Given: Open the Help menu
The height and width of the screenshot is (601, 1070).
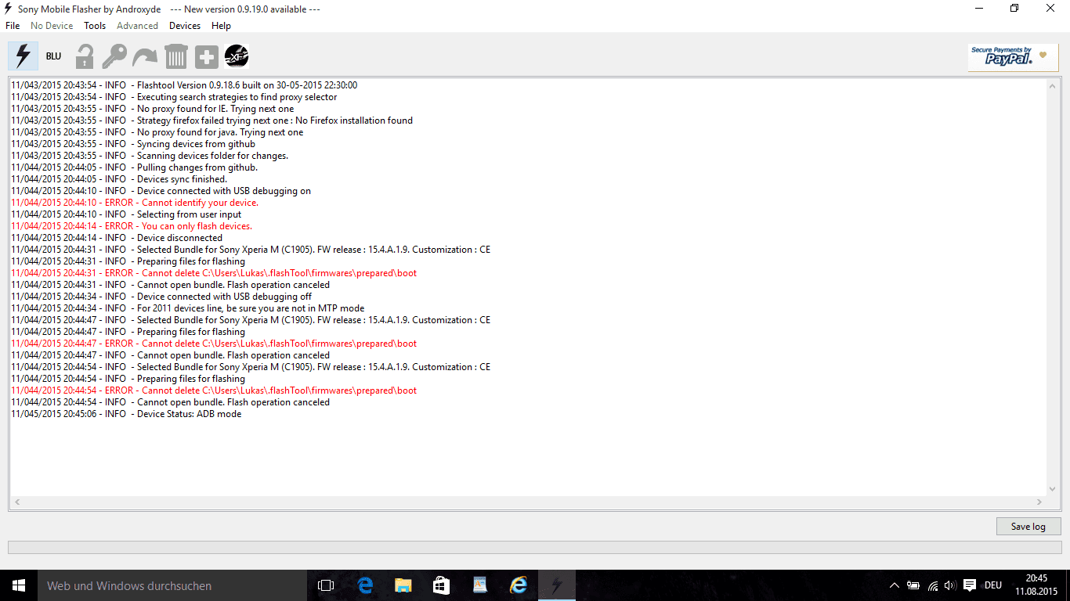Looking at the screenshot, I should (x=221, y=26).
